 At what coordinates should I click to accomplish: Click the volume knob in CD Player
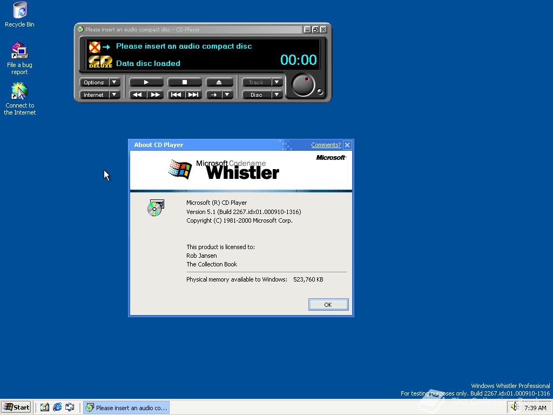click(303, 85)
